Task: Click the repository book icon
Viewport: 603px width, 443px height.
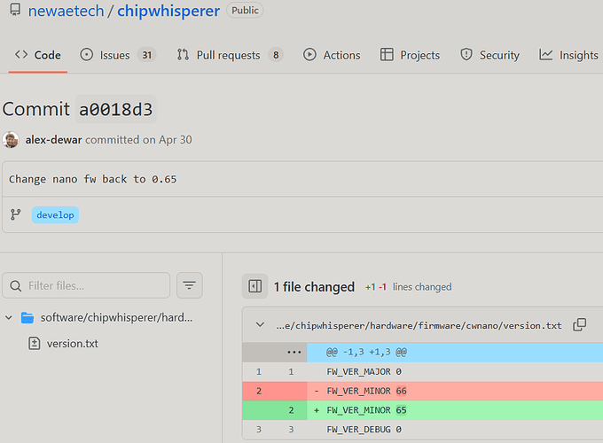Action: click(12, 12)
